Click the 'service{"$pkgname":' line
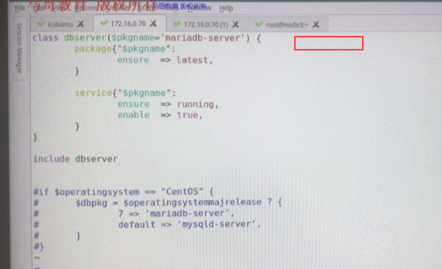The image size is (442, 269). point(125,93)
